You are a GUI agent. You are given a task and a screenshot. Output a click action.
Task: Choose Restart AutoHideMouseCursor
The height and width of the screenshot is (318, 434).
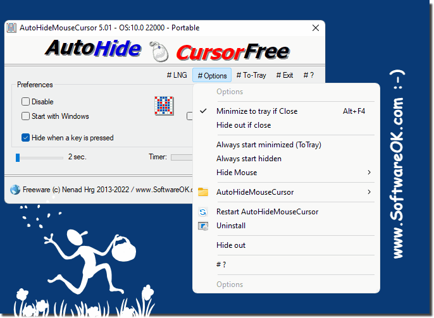pyautogui.click(x=286, y=212)
